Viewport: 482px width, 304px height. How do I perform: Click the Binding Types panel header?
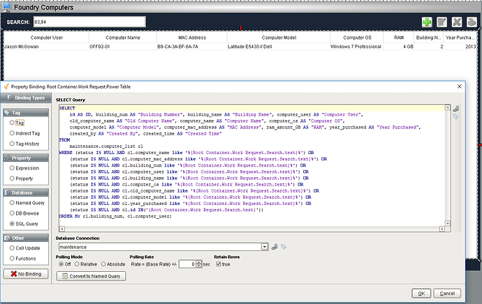click(x=26, y=98)
